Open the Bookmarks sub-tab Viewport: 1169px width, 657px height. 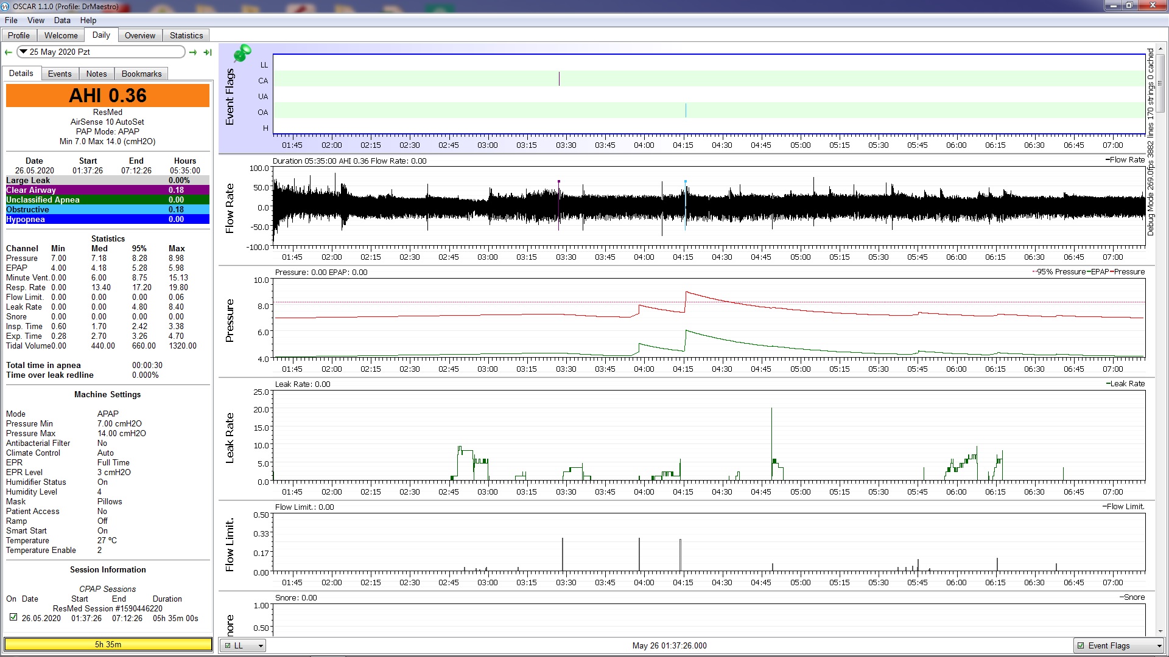[141, 74]
